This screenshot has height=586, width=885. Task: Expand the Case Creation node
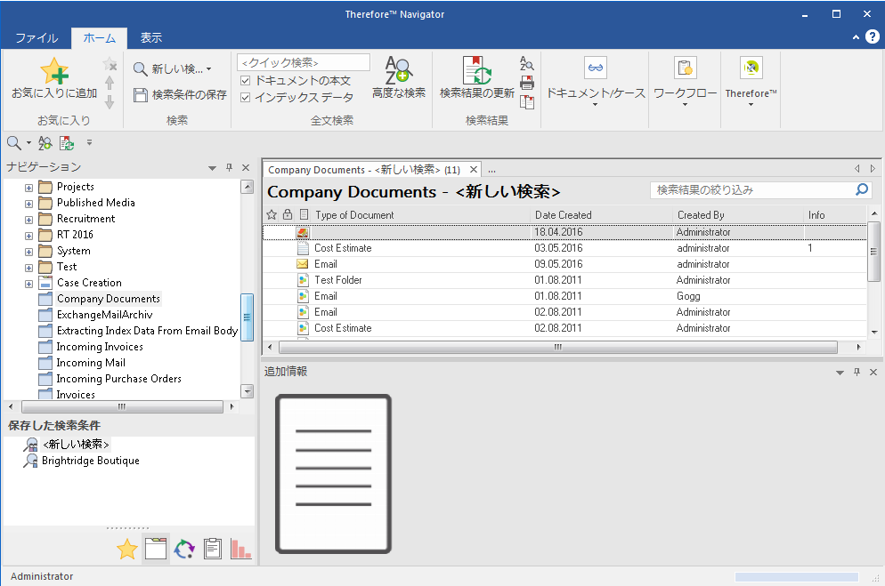28,284
